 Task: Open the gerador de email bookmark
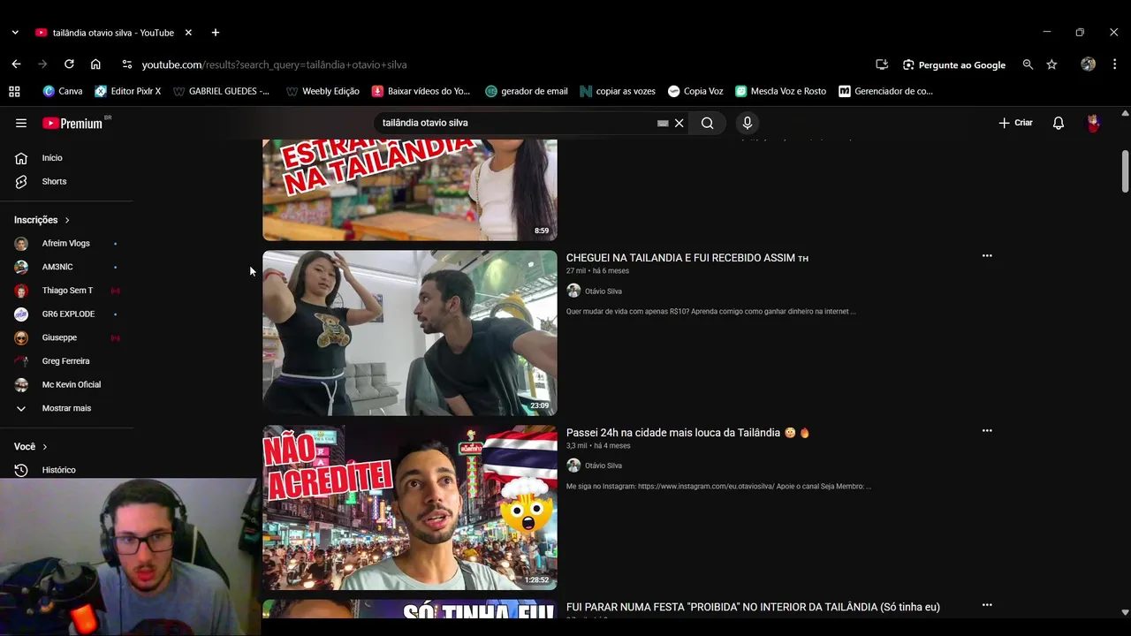pyautogui.click(x=527, y=91)
